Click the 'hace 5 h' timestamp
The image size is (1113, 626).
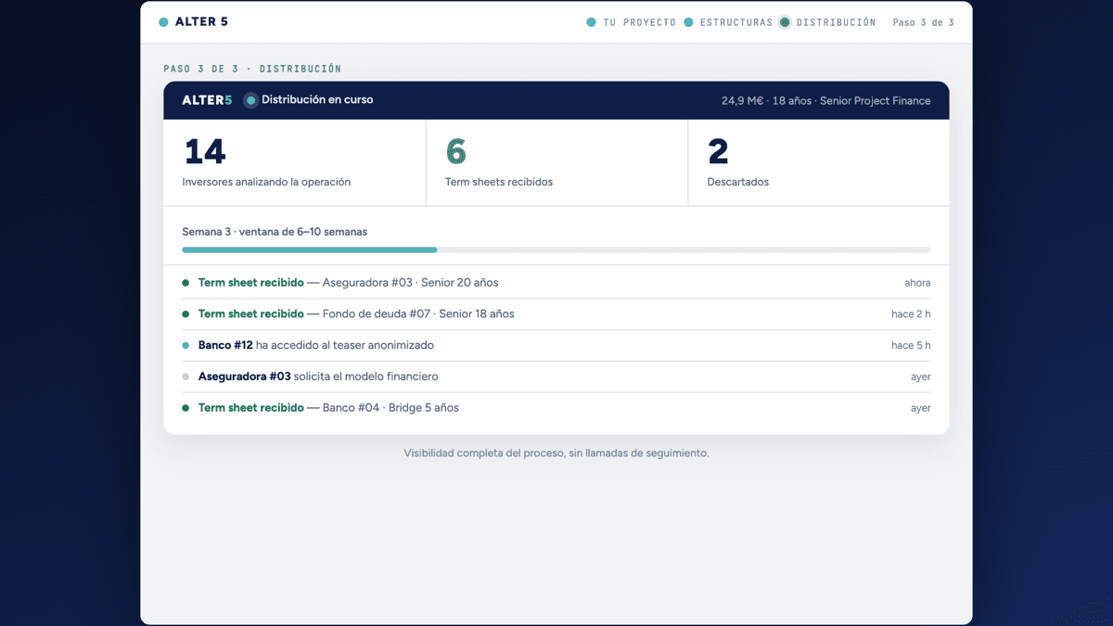(911, 346)
